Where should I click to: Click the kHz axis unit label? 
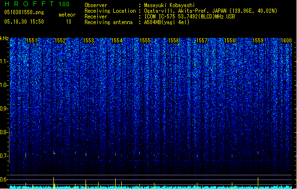coord(4,38)
